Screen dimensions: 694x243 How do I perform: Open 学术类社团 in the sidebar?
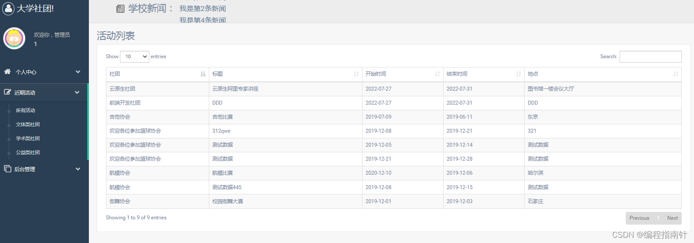[28, 138]
